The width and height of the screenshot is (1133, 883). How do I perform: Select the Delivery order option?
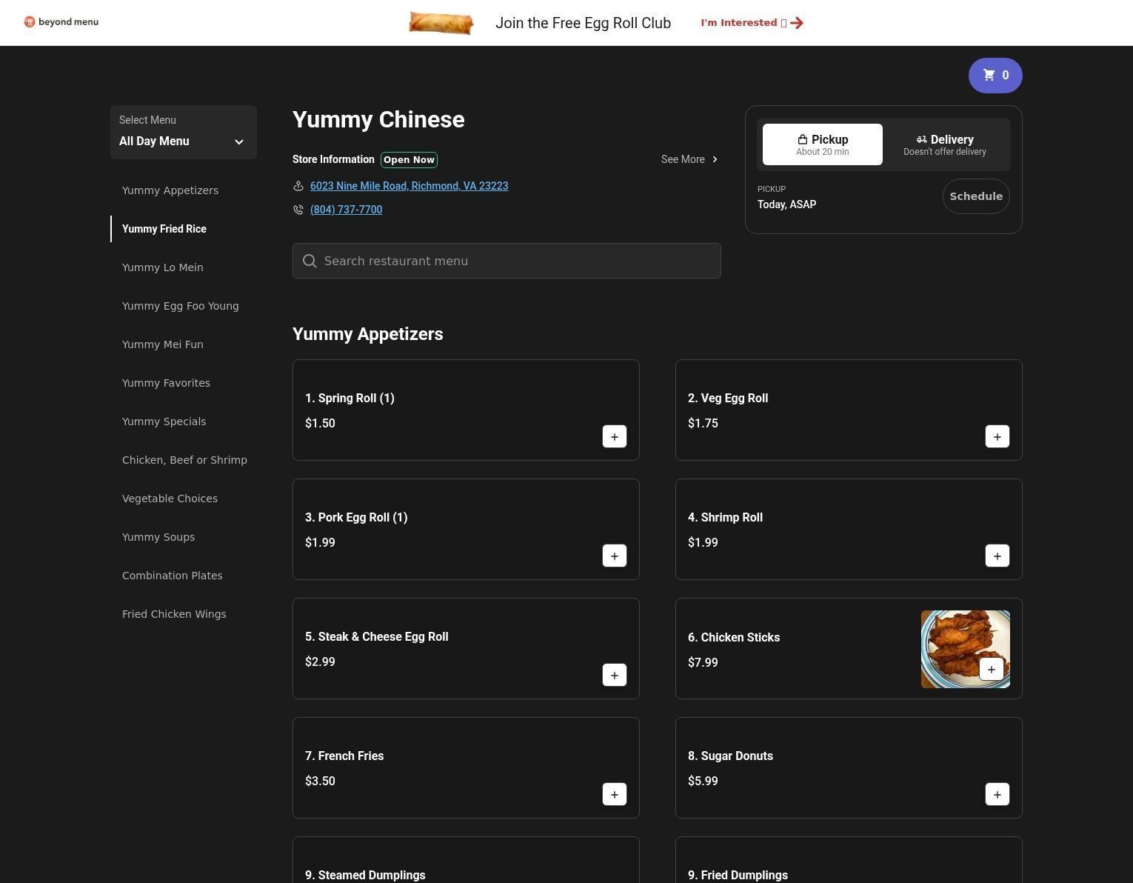[945, 144]
